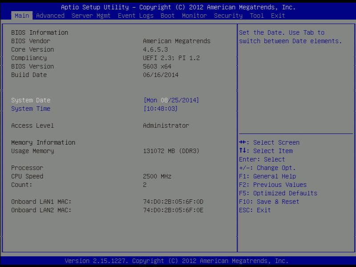The height and width of the screenshot is (267, 356).
Task: Open the Event Logs tab
Action: (x=136, y=16)
